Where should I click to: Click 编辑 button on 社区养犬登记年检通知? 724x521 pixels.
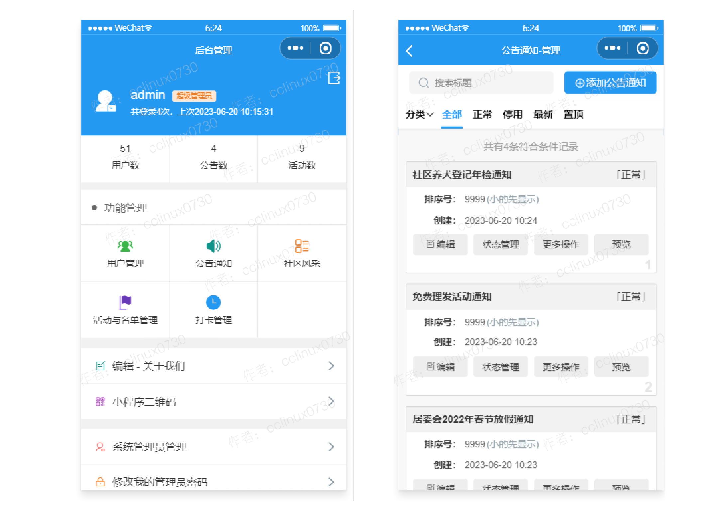(x=440, y=244)
